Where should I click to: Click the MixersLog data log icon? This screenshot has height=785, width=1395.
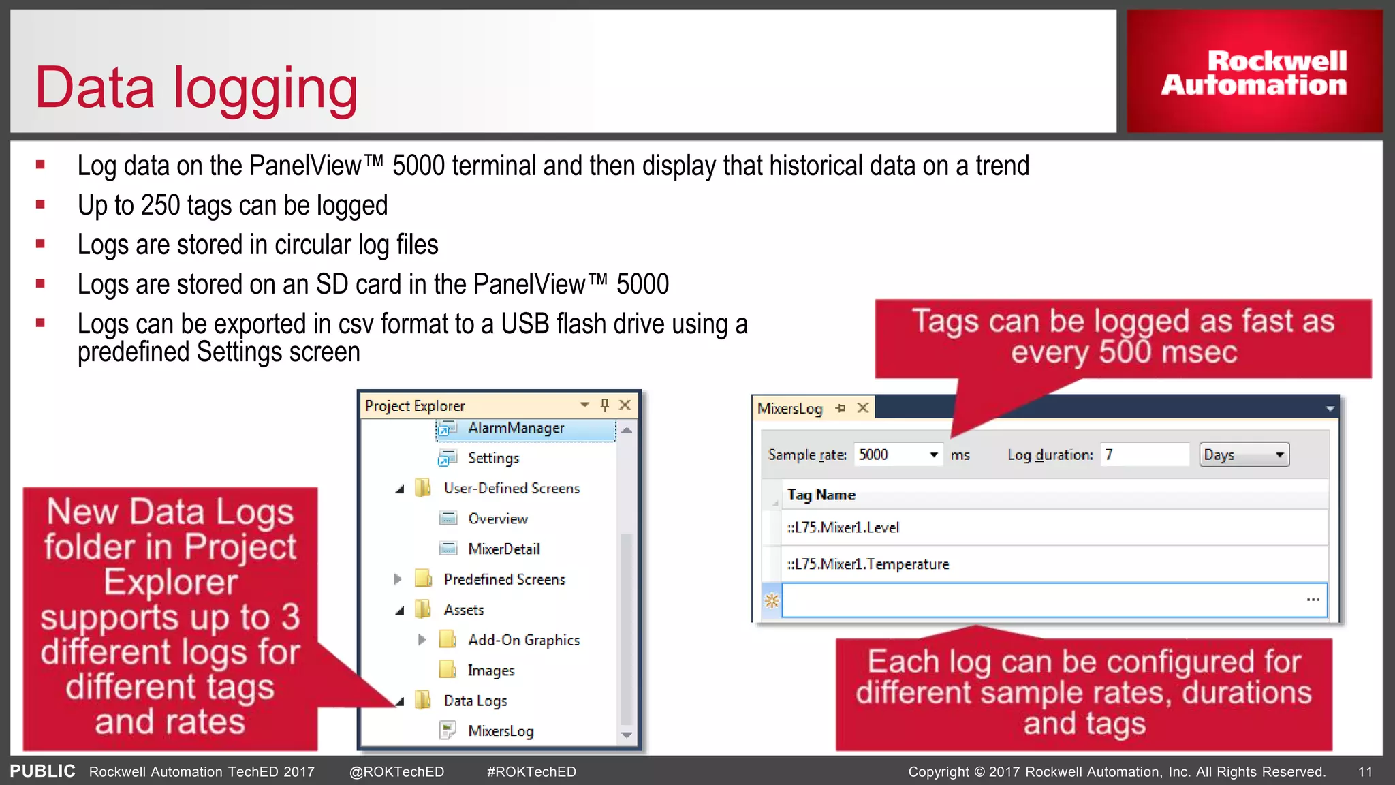click(448, 730)
